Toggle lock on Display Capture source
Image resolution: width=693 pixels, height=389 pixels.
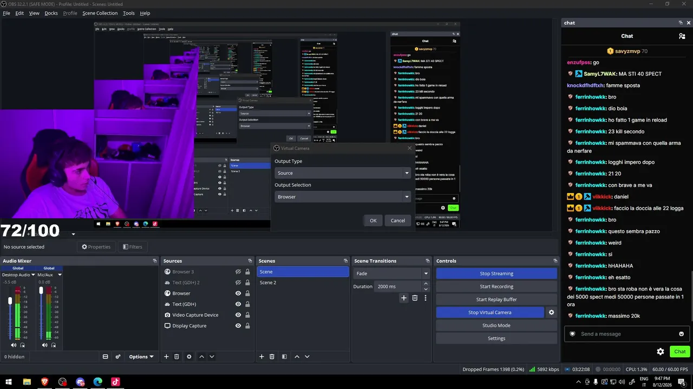point(247,326)
